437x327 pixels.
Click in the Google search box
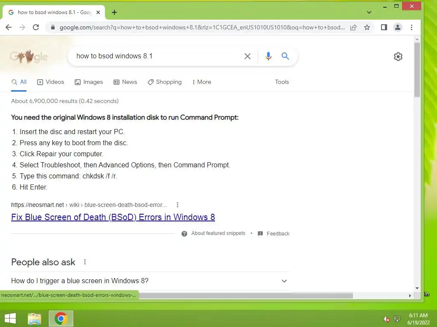click(x=156, y=56)
